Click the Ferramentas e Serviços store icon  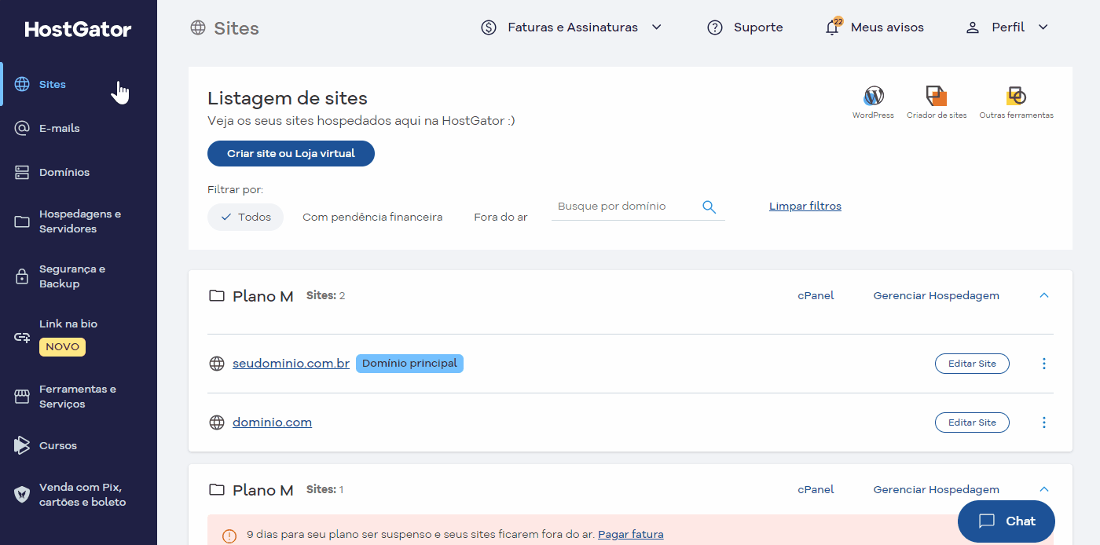[22, 397]
